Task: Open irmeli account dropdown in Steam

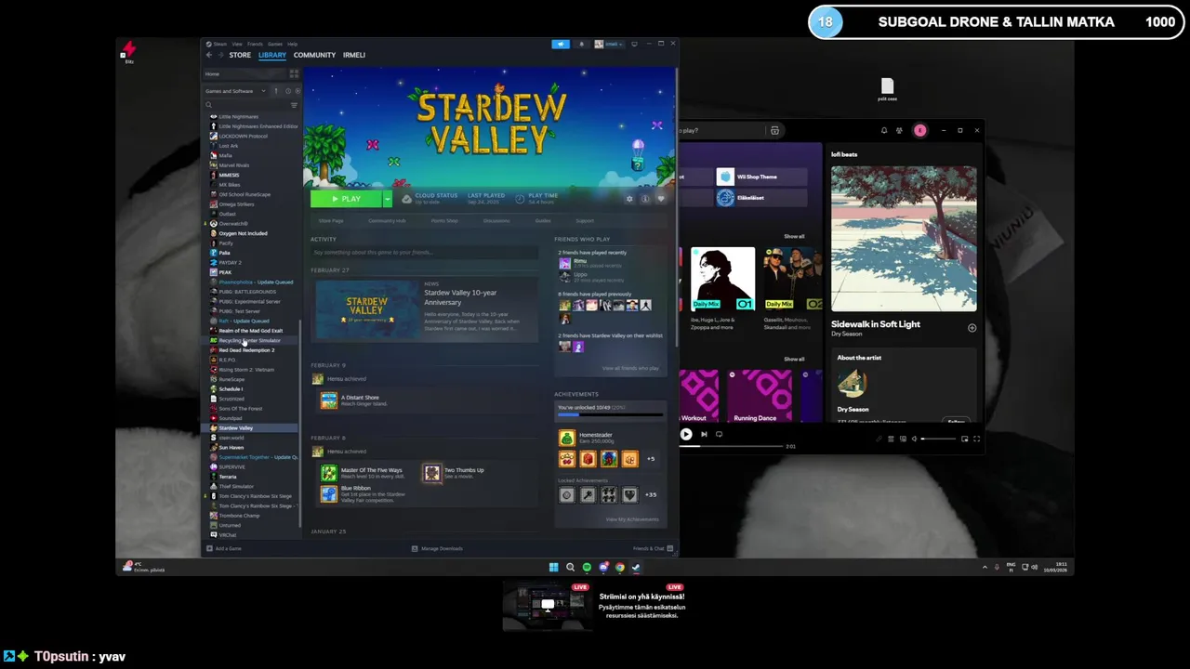Action: (x=611, y=44)
